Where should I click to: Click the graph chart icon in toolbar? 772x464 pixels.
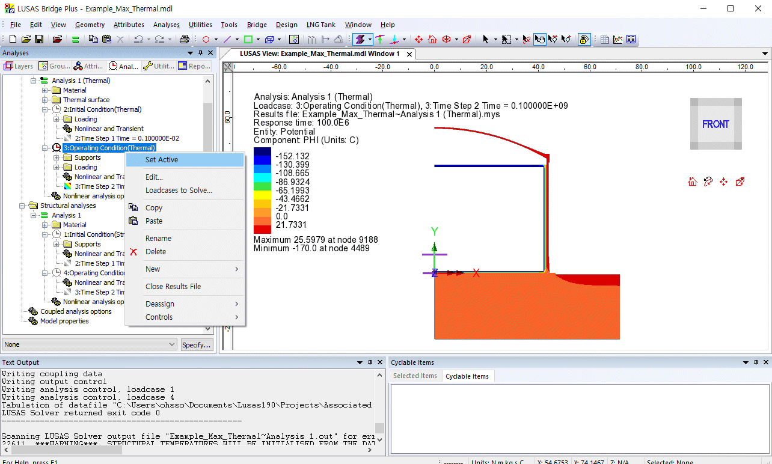[x=617, y=39]
